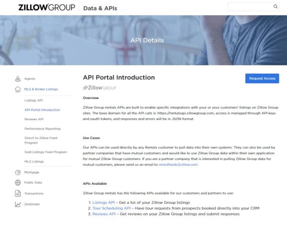Click the Use Cases subheading
287x225 pixels.
coord(91,138)
